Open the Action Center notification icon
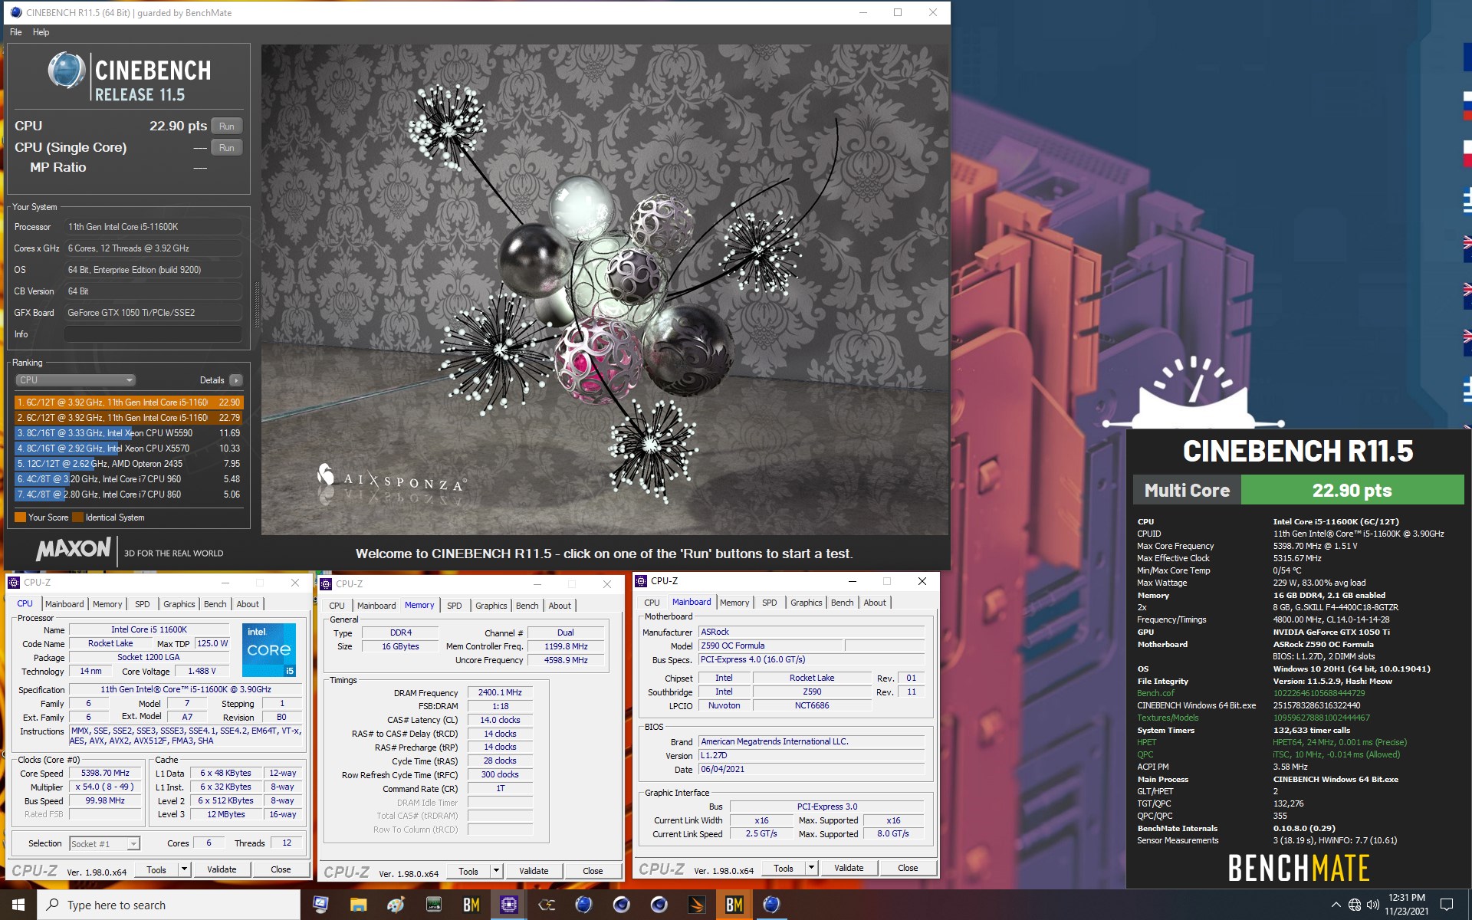The height and width of the screenshot is (920, 1472). tap(1446, 905)
